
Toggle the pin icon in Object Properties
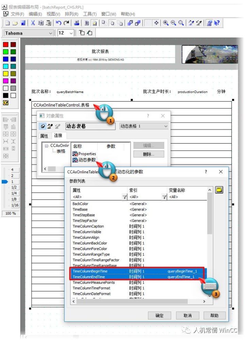[x=43, y=126]
